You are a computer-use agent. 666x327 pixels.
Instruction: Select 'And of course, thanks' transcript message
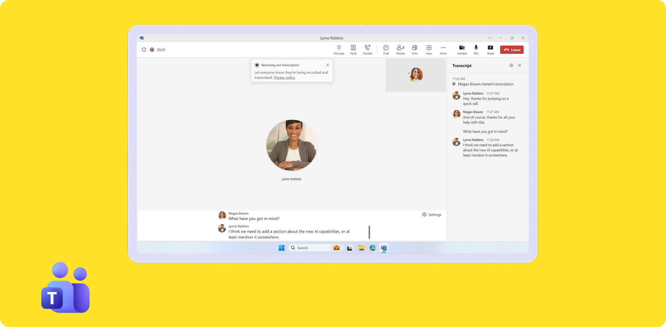tap(489, 120)
